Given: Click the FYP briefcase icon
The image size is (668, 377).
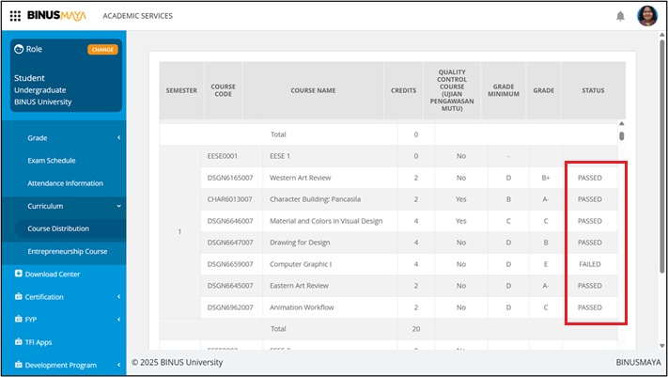Looking at the screenshot, I should pyautogui.click(x=18, y=319).
